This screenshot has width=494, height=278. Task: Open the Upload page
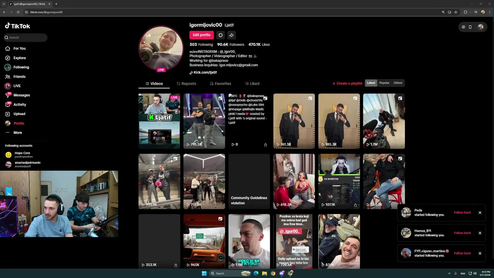click(19, 114)
